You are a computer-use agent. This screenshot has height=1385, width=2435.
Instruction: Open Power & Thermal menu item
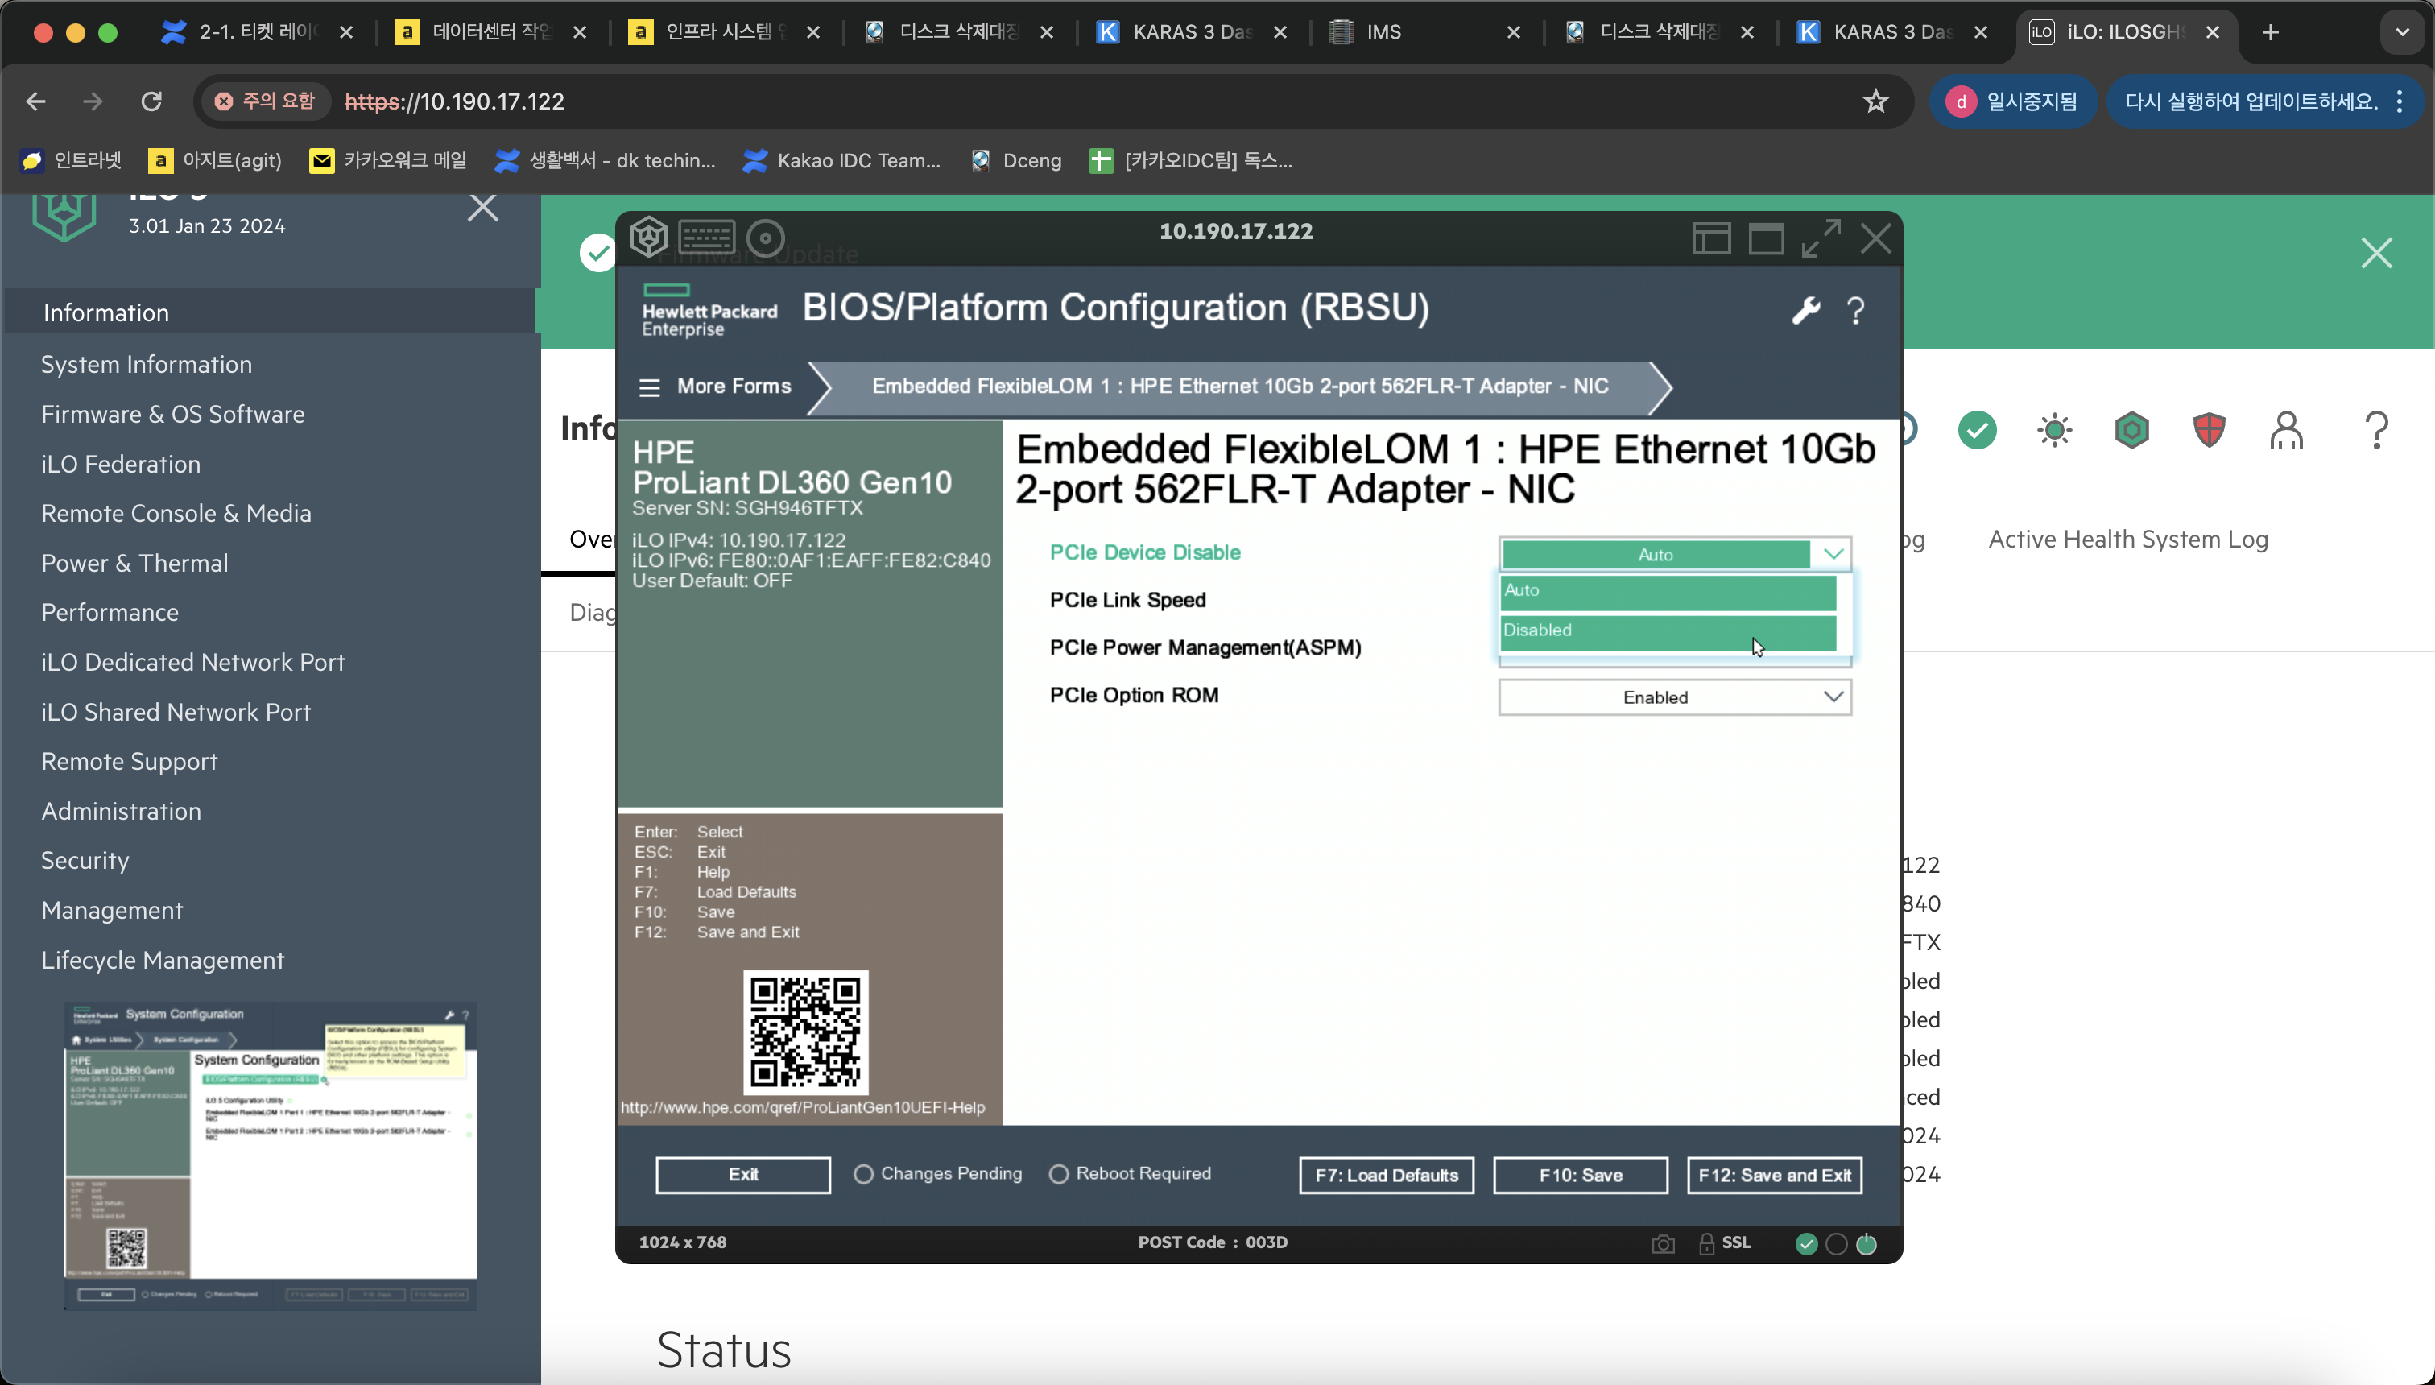[x=134, y=563]
